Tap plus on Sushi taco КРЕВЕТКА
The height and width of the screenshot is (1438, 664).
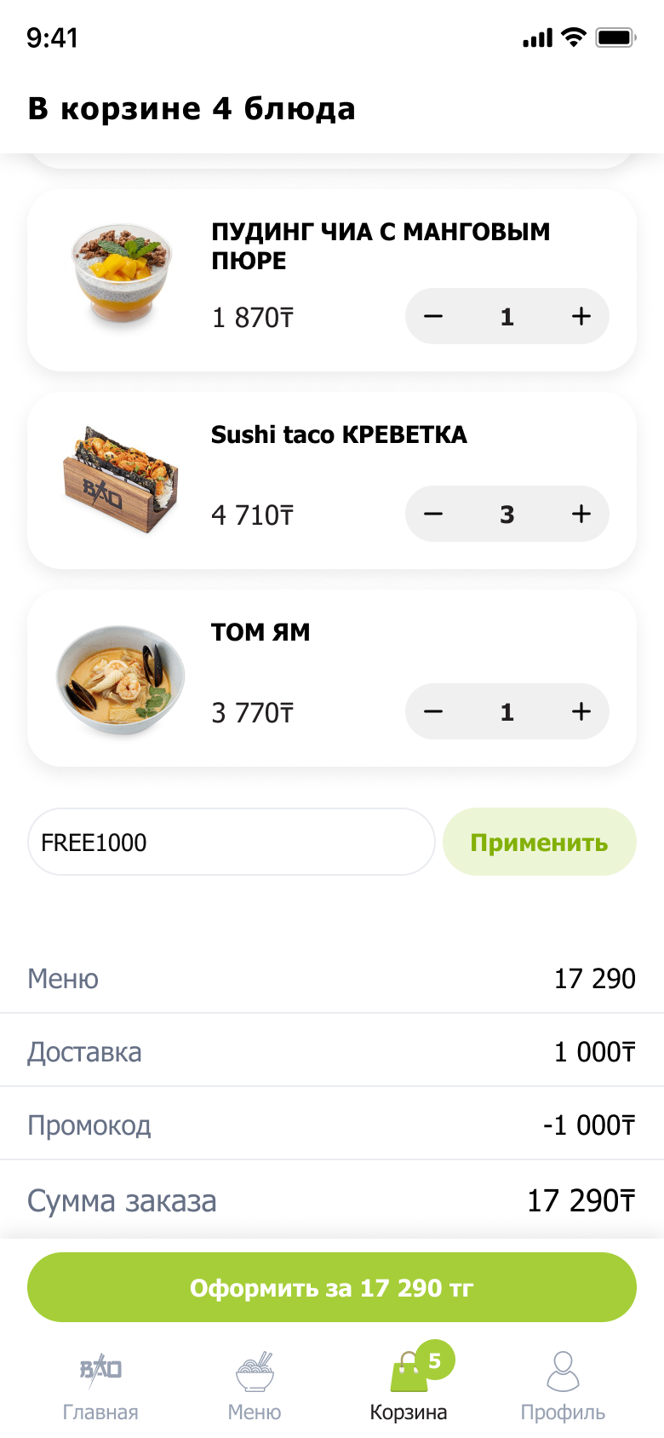pyautogui.click(x=581, y=515)
